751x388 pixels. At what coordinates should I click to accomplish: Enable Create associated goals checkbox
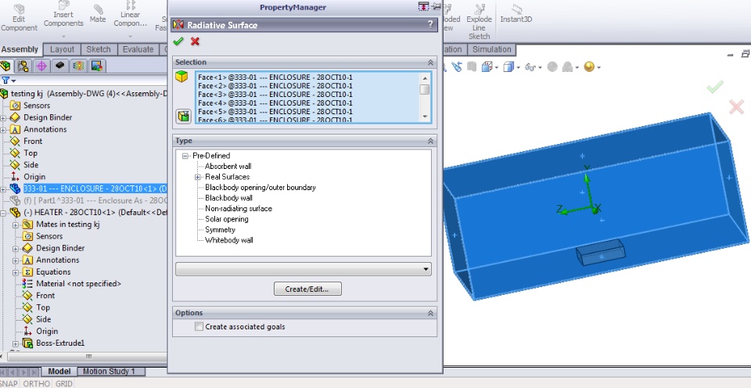click(199, 327)
